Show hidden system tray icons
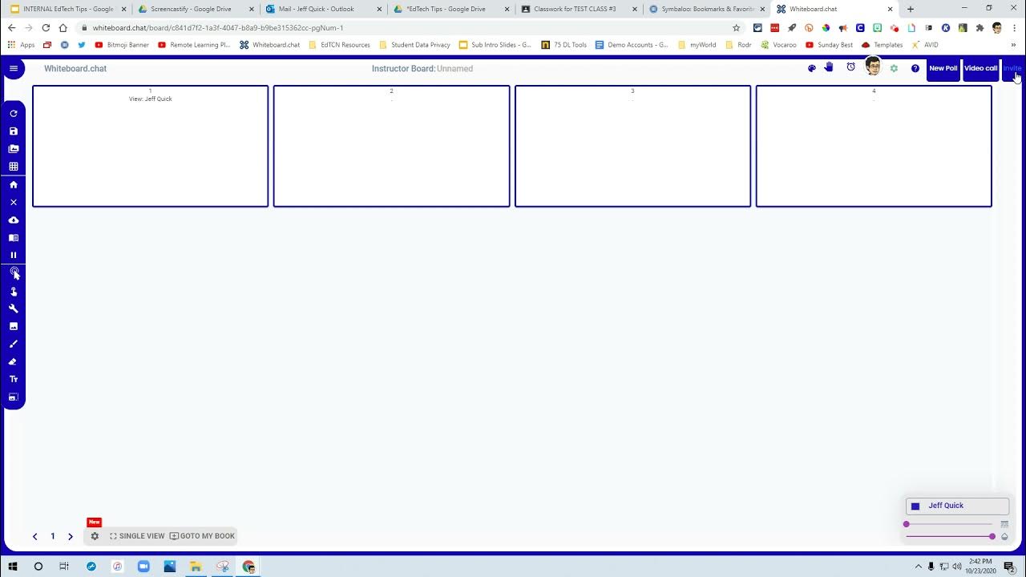Screen dimensions: 1026x577 tap(919, 566)
